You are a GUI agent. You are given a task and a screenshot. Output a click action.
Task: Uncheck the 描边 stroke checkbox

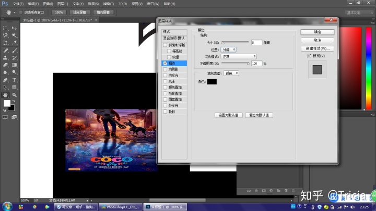tap(165, 63)
